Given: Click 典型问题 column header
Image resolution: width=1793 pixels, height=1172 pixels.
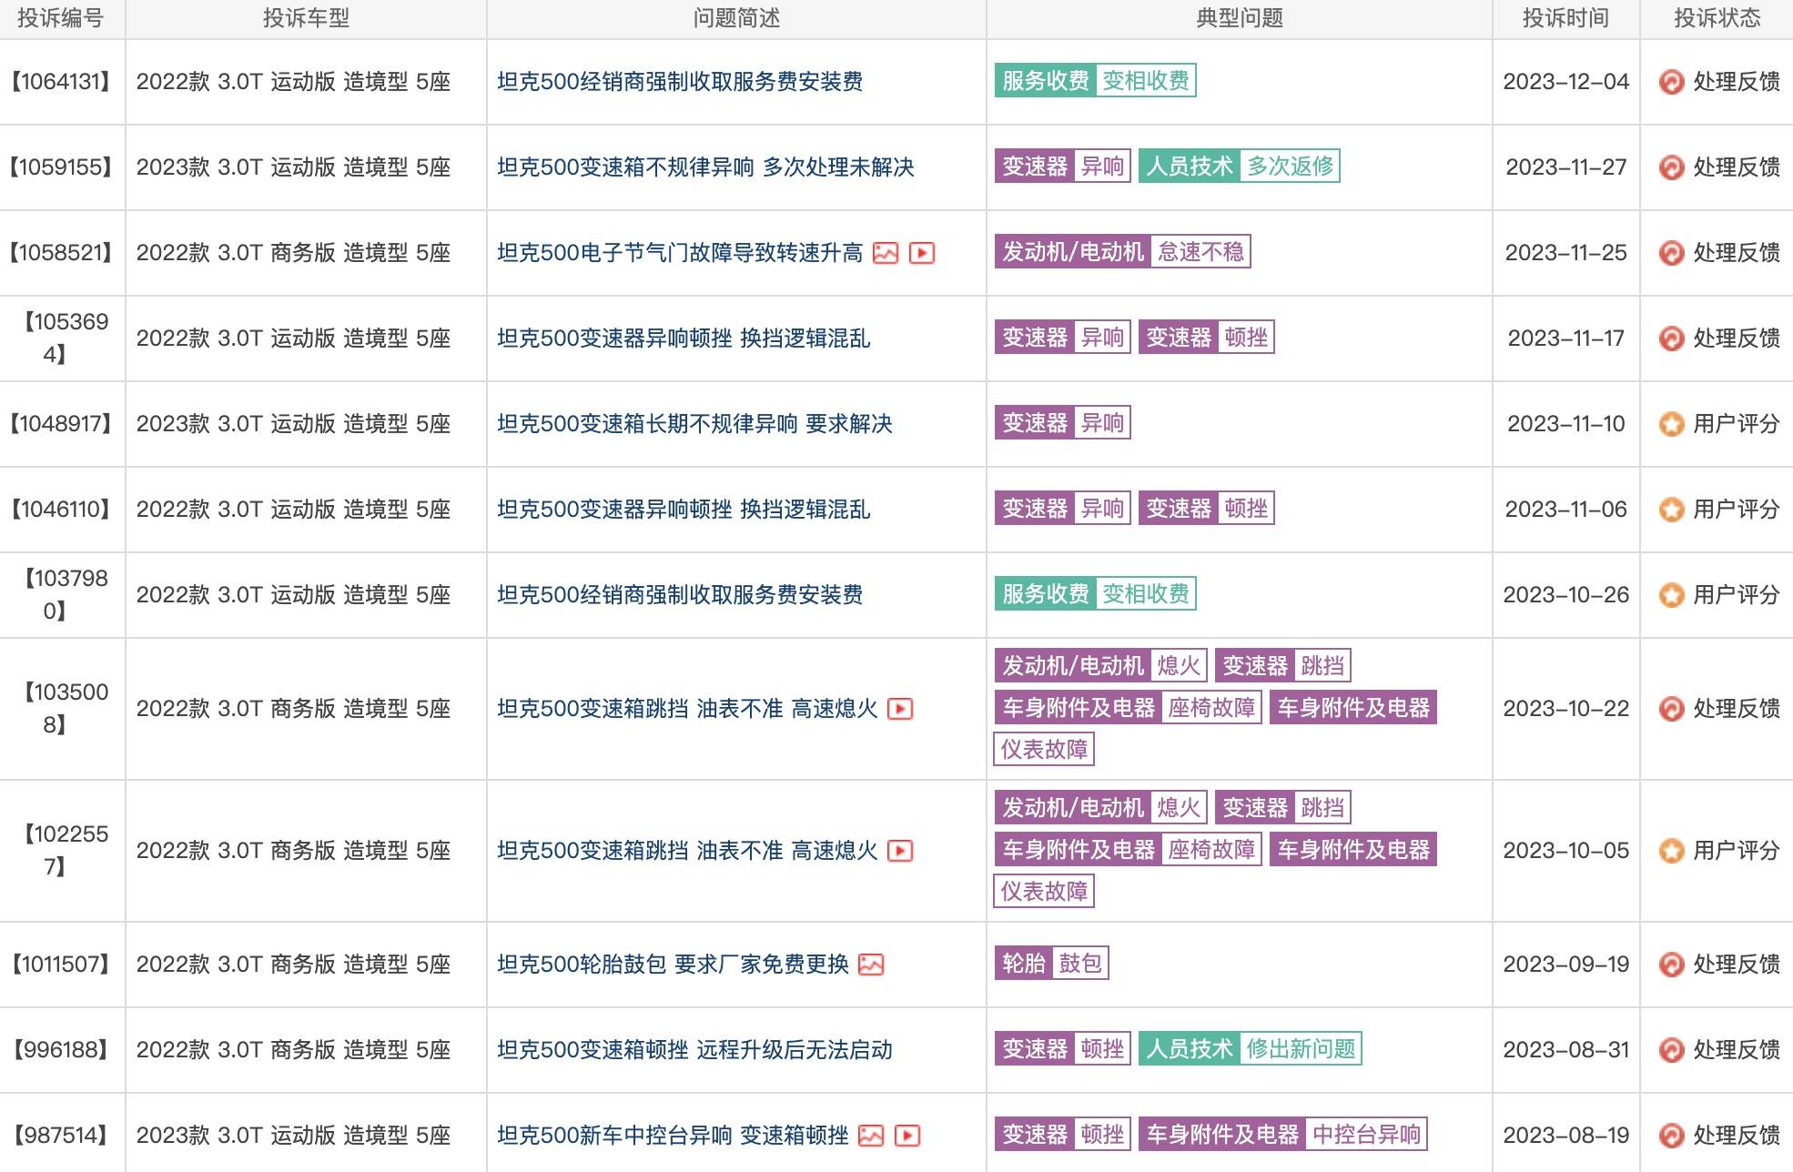Looking at the screenshot, I should (1240, 18).
